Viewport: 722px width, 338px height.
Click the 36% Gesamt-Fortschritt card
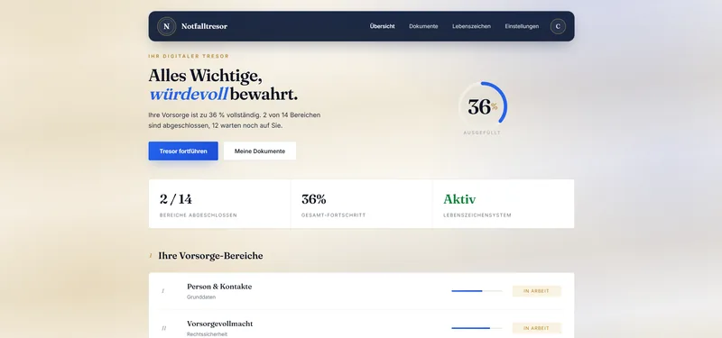point(362,204)
